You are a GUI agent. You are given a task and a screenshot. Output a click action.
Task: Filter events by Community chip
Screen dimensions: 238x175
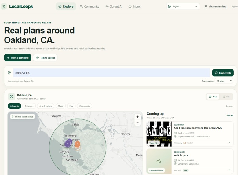pos(84,106)
